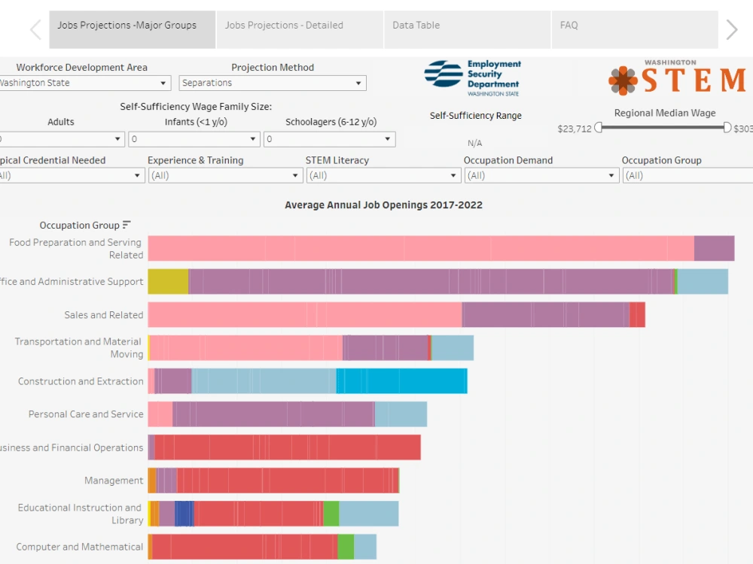Select pink segment of Food Preparation bar

tap(421, 248)
